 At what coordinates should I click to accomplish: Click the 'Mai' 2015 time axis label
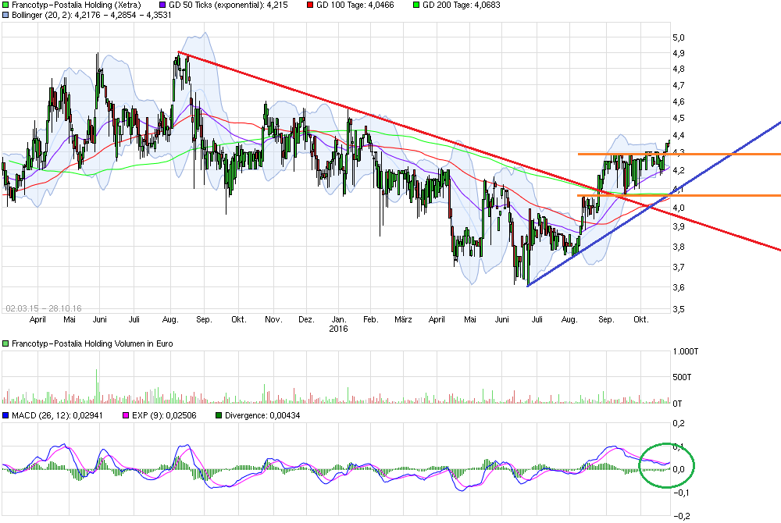[x=70, y=319]
